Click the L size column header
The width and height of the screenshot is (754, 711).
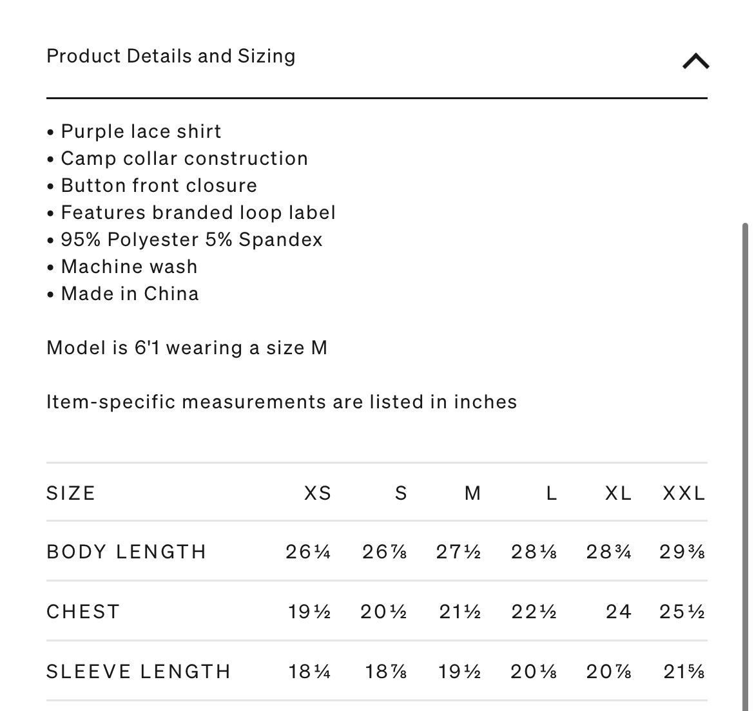pos(552,493)
